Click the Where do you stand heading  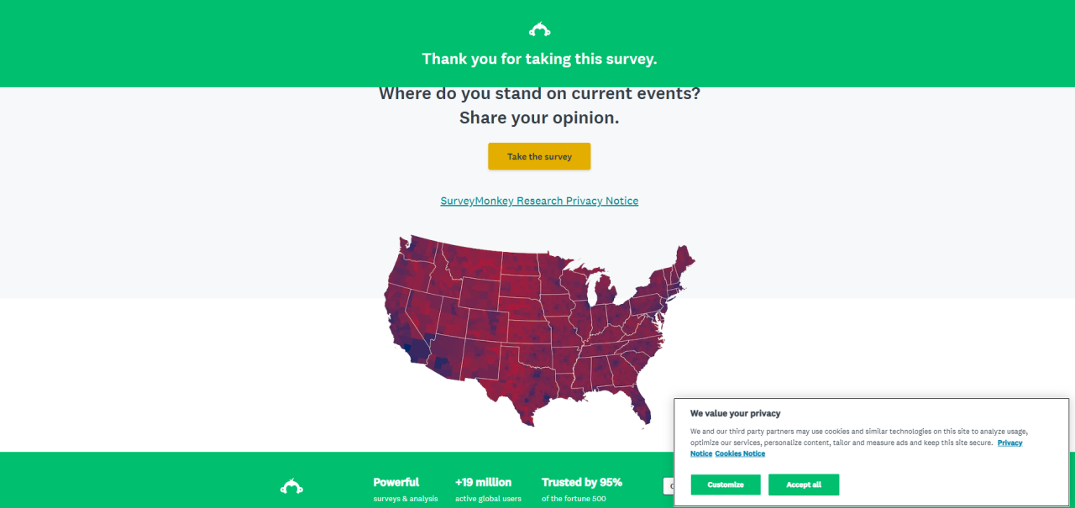(539, 93)
